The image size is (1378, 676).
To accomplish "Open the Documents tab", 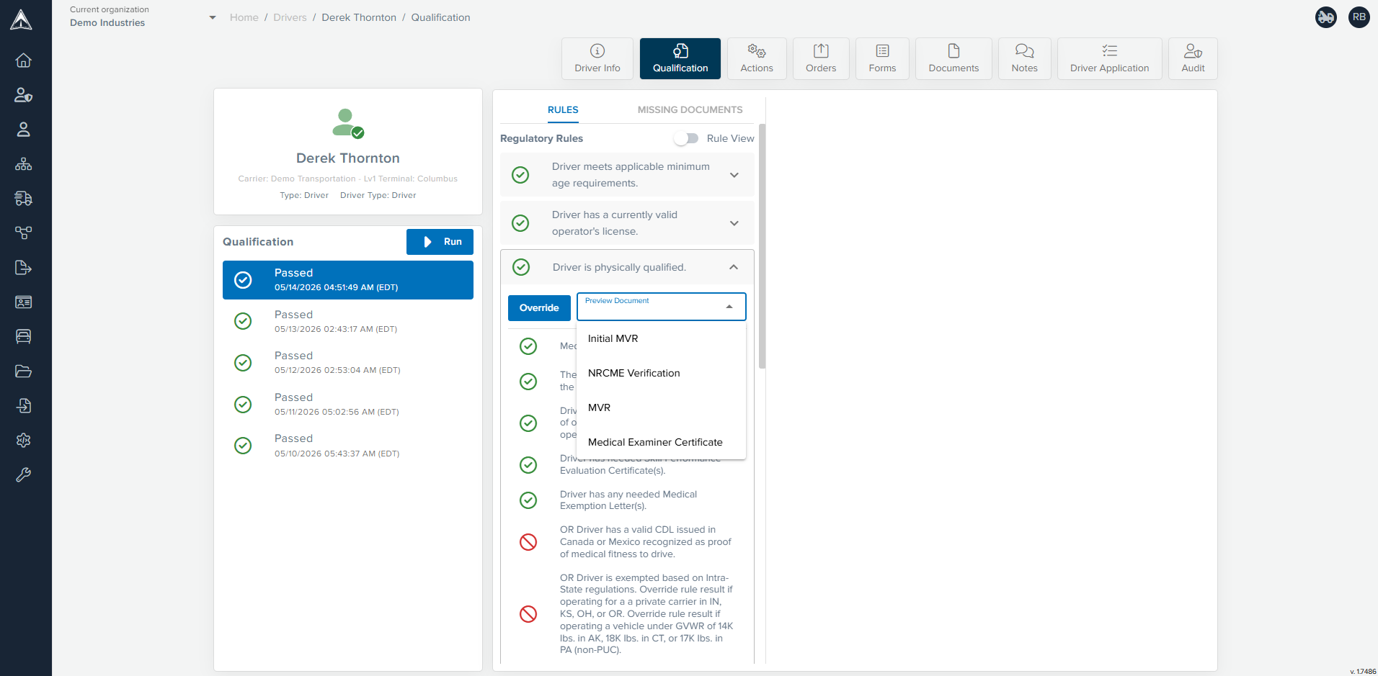I will click(954, 58).
